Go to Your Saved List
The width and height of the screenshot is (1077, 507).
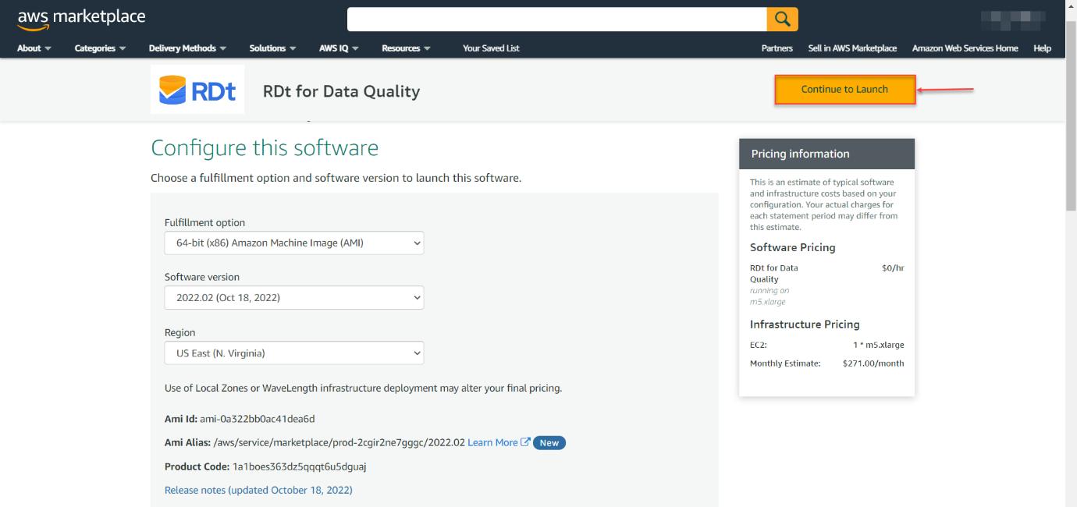[491, 48]
